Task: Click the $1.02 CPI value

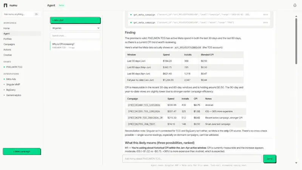Action: click(x=197, y=111)
